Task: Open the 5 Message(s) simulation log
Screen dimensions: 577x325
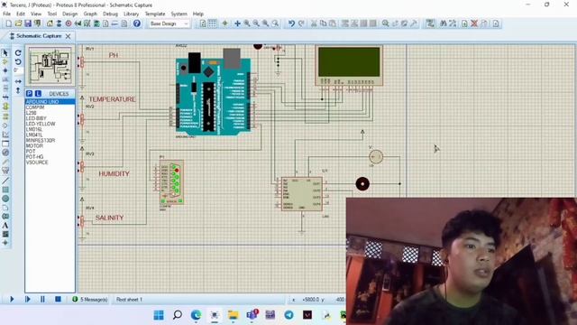Action: pyautogui.click(x=90, y=300)
